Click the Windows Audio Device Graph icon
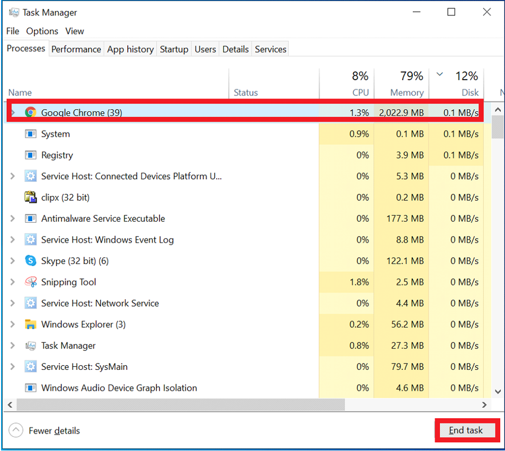This screenshot has width=505, height=451. click(x=30, y=387)
